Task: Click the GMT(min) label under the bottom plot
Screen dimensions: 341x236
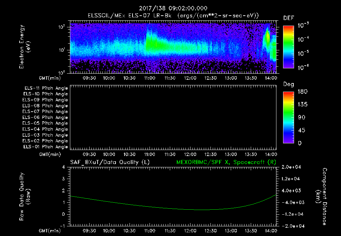Action: coord(50,231)
